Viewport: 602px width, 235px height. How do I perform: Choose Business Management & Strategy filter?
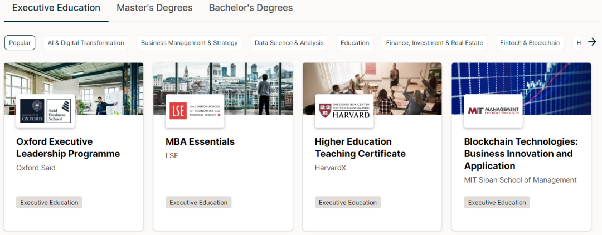point(189,43)
